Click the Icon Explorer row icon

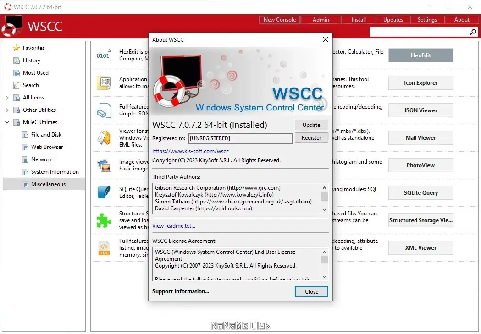[104, 83]
